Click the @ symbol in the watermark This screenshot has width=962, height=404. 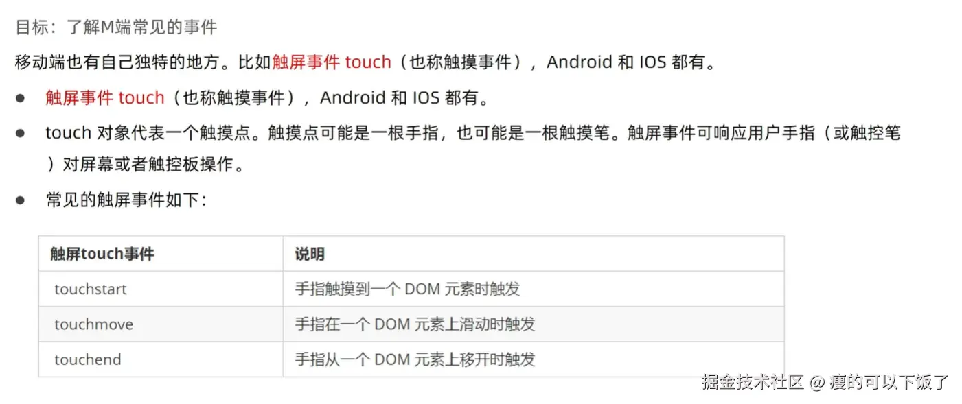click(x=816, y=383)
